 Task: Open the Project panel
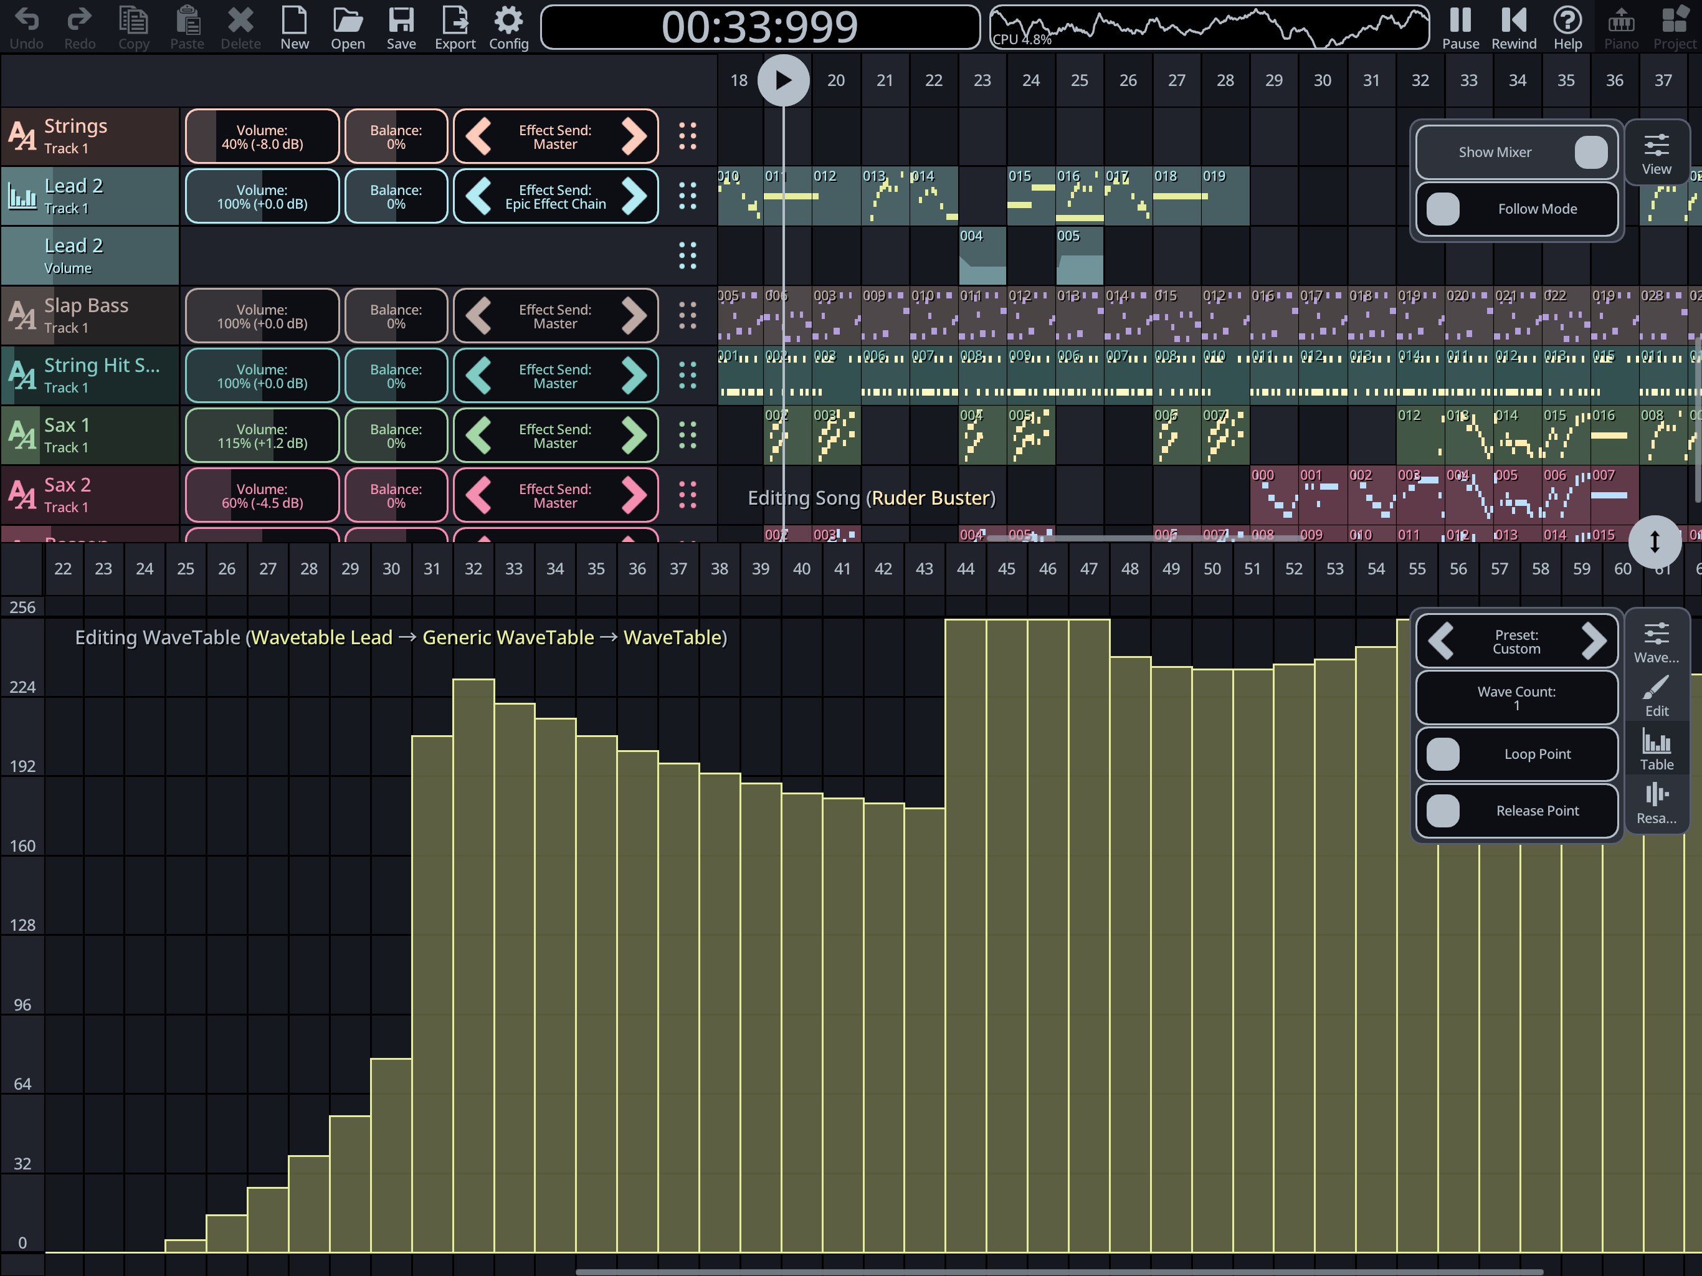[1675, 27]
